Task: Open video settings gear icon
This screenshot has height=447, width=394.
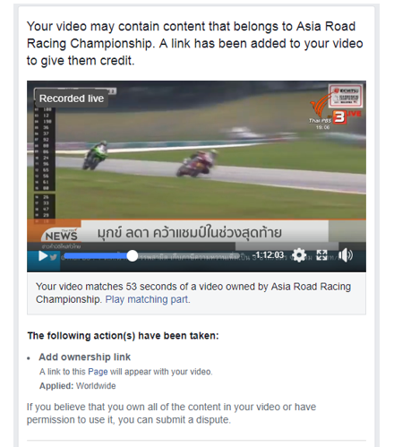Action: 299,255
